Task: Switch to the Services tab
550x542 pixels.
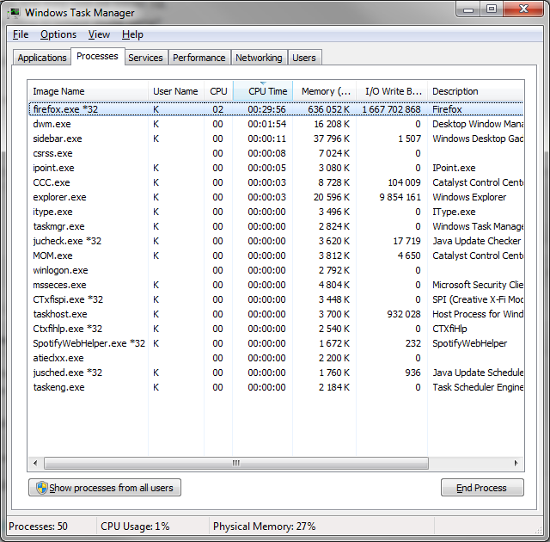Action: point(145,58)
